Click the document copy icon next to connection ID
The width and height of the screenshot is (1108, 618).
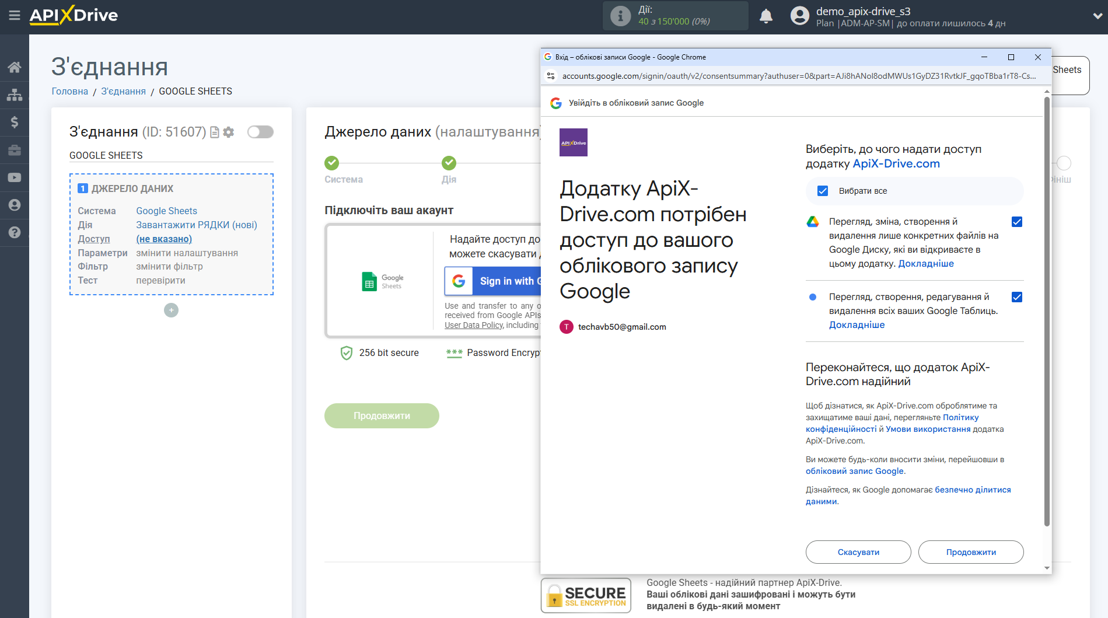(x=215, y=132)
